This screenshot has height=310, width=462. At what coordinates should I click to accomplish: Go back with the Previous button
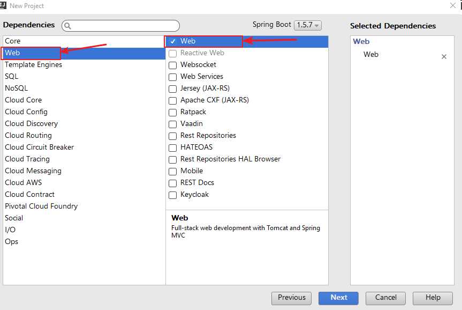(x=291, y=298)
